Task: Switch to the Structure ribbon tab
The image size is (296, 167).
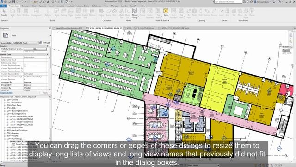Action: (x=25, y=6)
